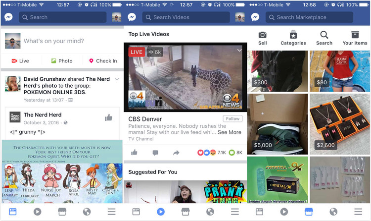This screenshot has width=371, height=221.
Task: Open hamburger menu in Marketplace screen
Action: point(358,212)
